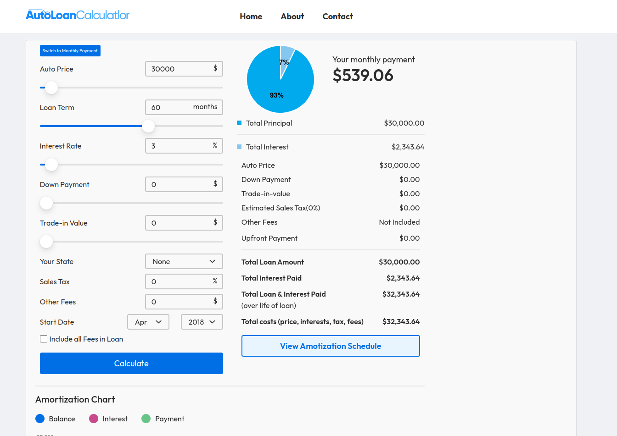Click the Total Interest Paid $2,343.64 value
Viewport: 617px width, 436px height.
[403, 278]
